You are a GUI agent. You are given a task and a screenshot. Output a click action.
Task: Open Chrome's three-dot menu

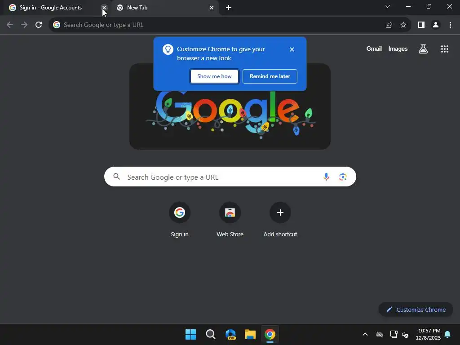point(450,25)
